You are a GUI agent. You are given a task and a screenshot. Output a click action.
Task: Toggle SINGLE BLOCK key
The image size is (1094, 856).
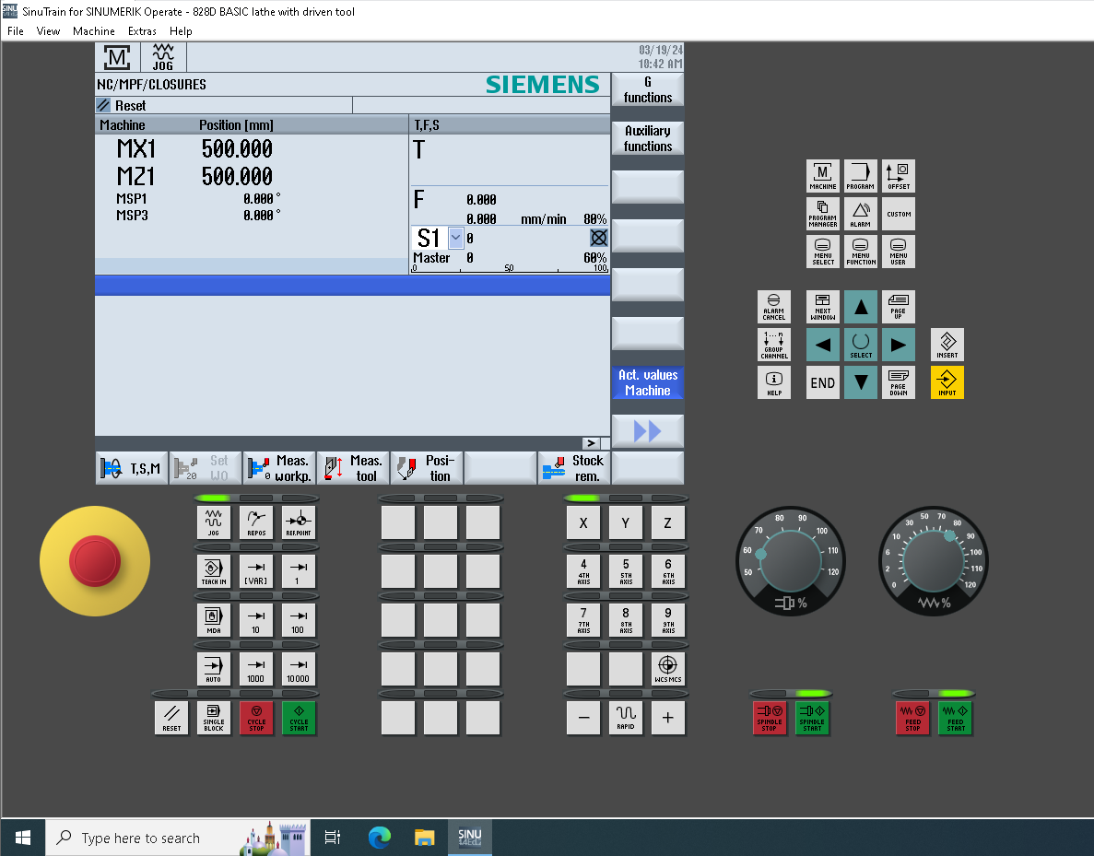coord(214,717)
